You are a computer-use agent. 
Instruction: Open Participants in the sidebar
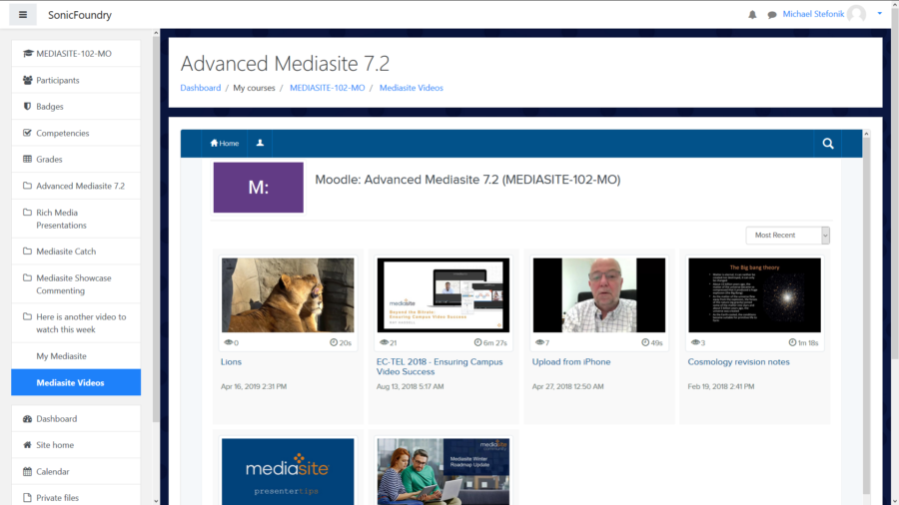coord(76,80)
